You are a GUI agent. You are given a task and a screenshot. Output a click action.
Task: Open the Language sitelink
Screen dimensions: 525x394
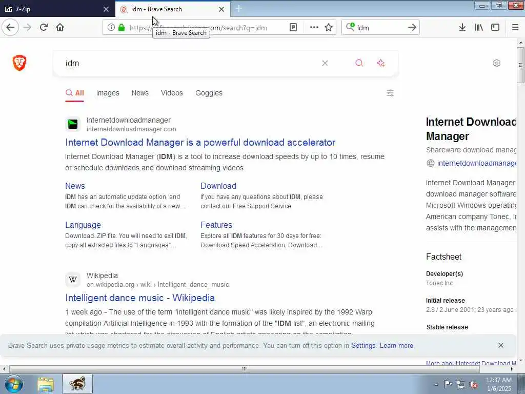83,225
